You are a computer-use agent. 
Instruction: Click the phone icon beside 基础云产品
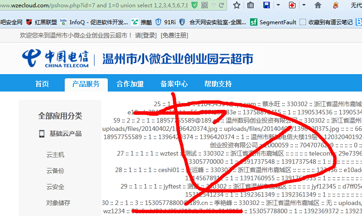pos(42,134)
